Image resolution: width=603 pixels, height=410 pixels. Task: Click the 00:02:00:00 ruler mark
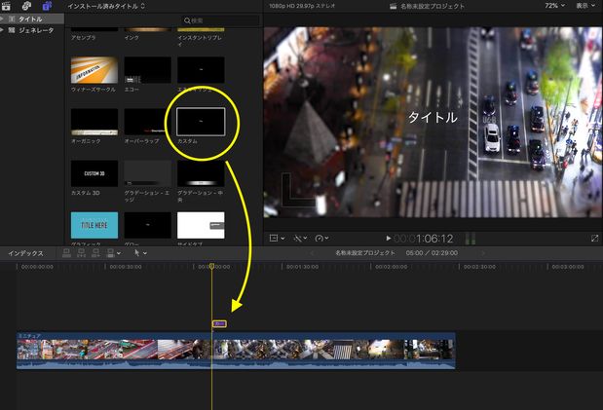pos(391,267)
